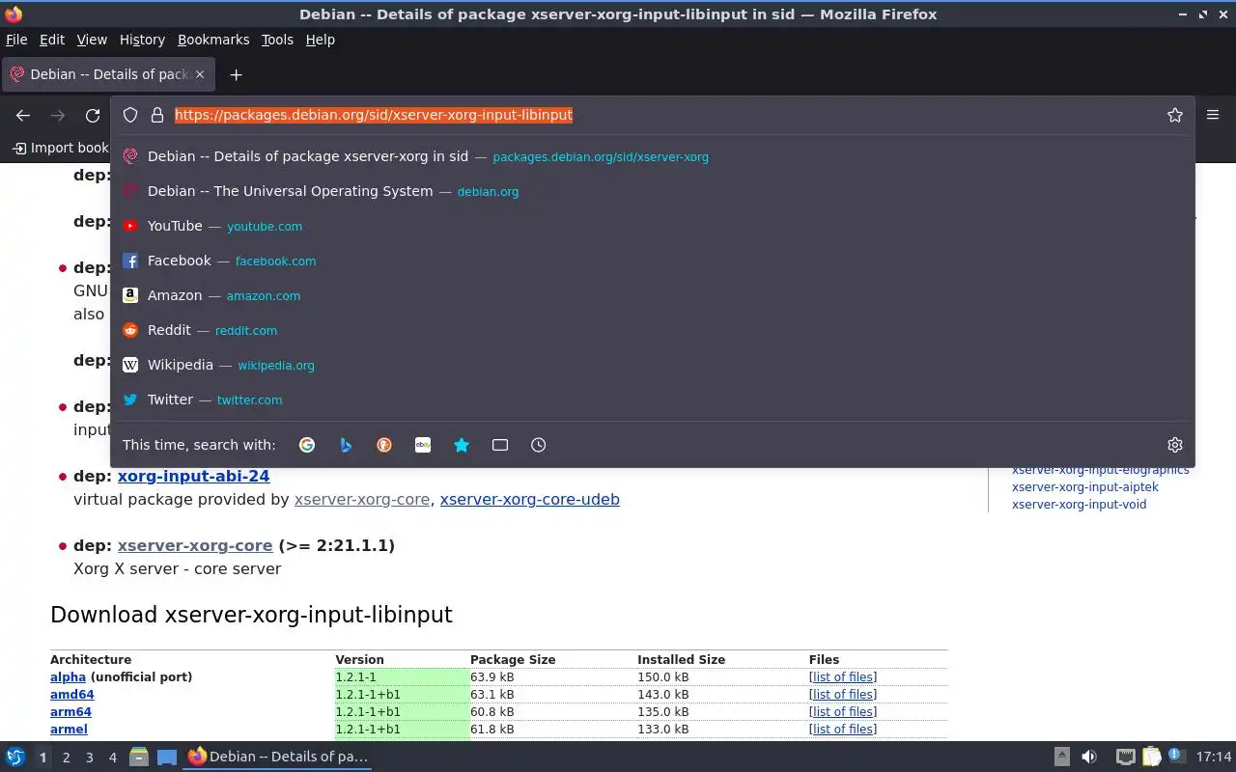Choose the Debian Universal Operating System suggestion
1236x772 pixels.
click(x=653, y=191)
